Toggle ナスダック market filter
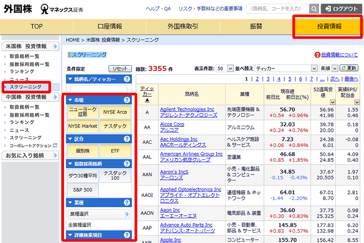 click(x=115, y=126)
